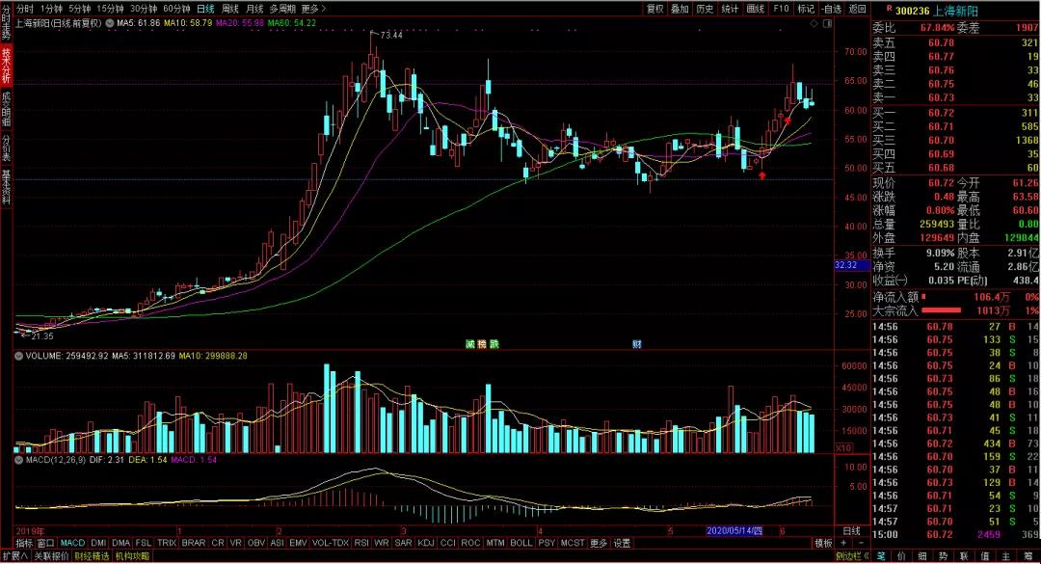Expand the 扩展 panel at the bottom
The image size is (1041, 564).
pos(14,556)
